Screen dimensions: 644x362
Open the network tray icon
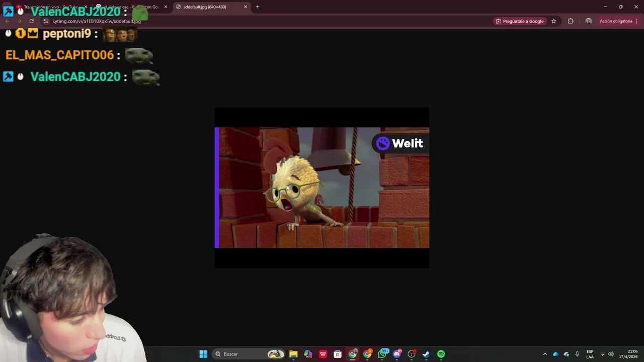tap(603, 354)
